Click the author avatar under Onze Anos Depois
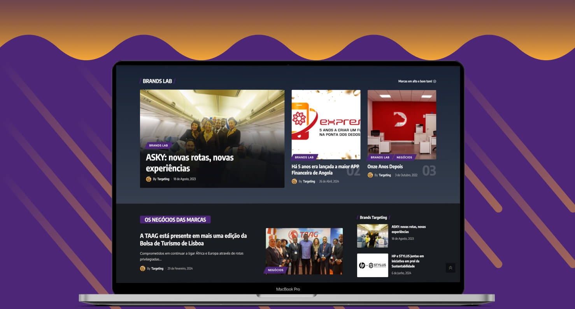Viewport: 575px width, 309px height. [x=370, y=175]
